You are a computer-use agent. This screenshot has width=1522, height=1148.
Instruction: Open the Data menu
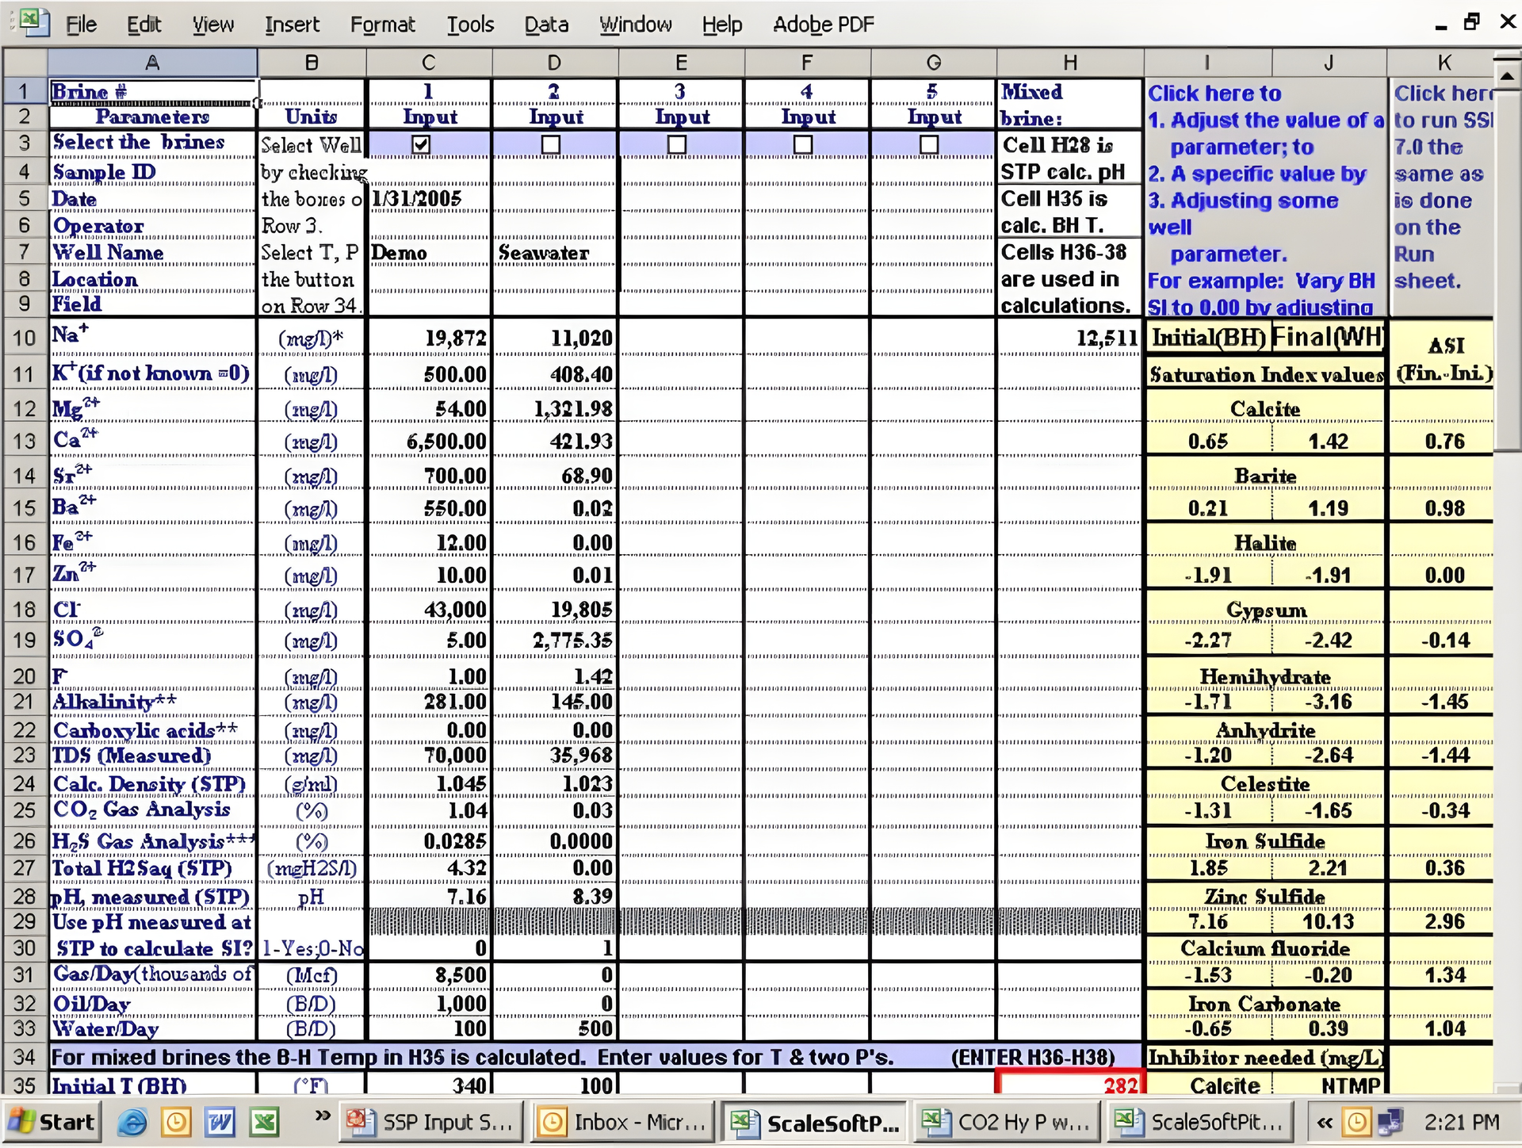[x=546, y=25]
